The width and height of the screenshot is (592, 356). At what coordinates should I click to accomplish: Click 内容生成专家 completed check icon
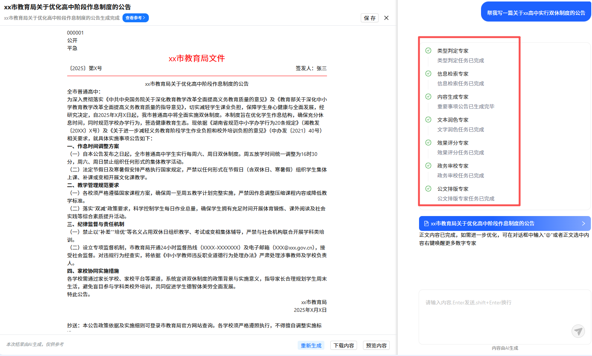(x=428, y=97)
